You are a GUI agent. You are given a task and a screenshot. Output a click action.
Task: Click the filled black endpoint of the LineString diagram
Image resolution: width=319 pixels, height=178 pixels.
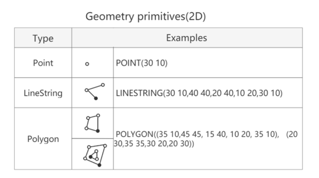click(96, 98)
